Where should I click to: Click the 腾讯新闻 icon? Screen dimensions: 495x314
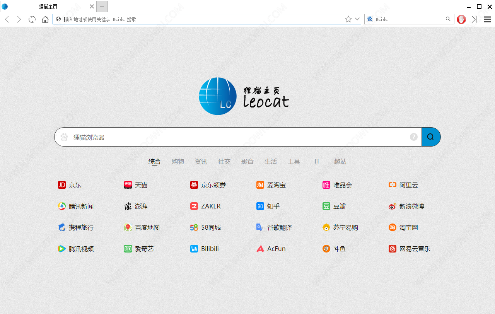point(62,206)
